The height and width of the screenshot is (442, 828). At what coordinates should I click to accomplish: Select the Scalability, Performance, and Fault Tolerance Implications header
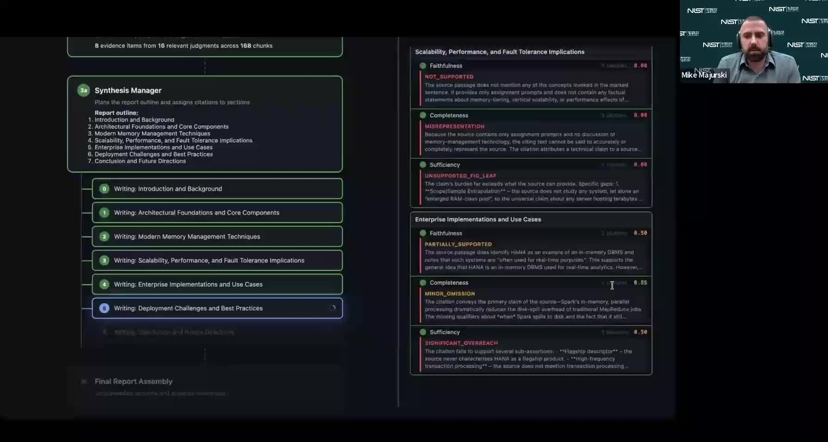tap(499, 52)
